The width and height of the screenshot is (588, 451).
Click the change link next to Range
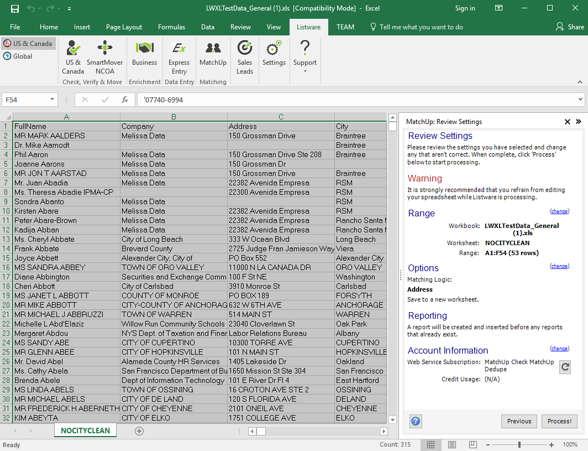coord(559,211)
